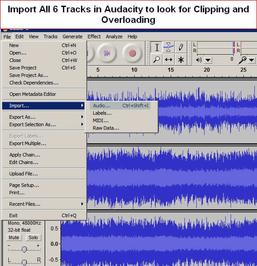This screenshot has width=257, height=266.
Task: Select the Envelope tool
Action: 169,47
